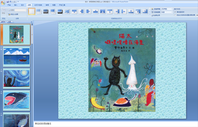The image size is (198, 127).
Task: Select the Dissolve checkered transition icon
Action: [x=67, y=11]
